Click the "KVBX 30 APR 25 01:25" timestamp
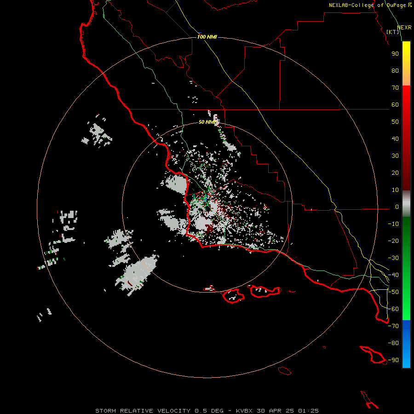Image resolution: width=414 pixels, height=414 pixels. tap(277, 411)
